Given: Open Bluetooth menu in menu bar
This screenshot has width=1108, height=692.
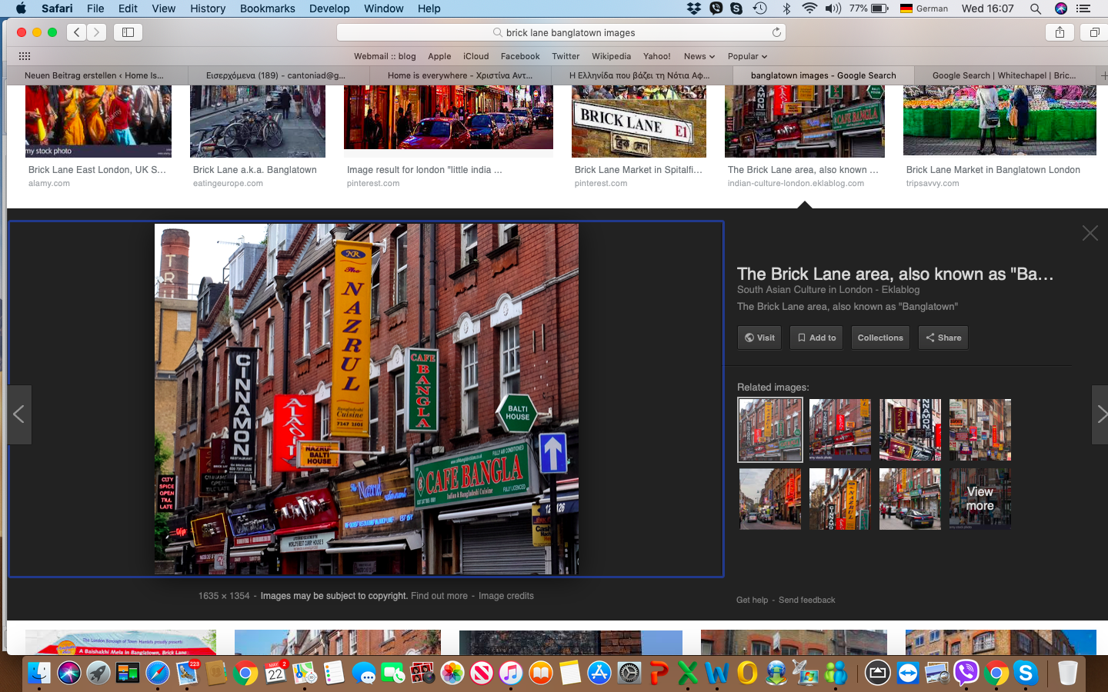Looking at the screenshot, I should [786, 8].
